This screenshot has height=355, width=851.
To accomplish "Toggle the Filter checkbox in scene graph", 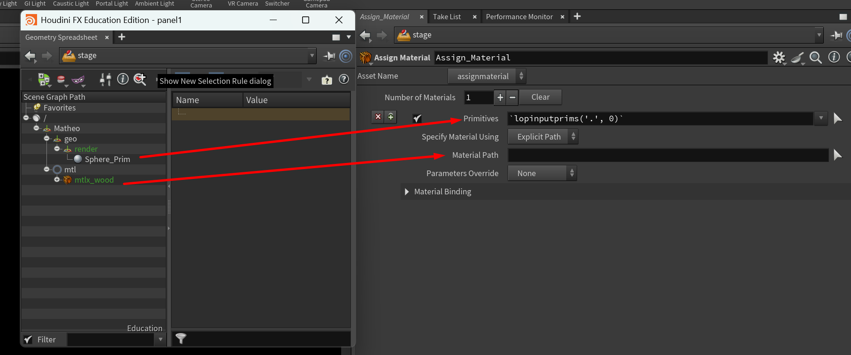I will (28, 340).
